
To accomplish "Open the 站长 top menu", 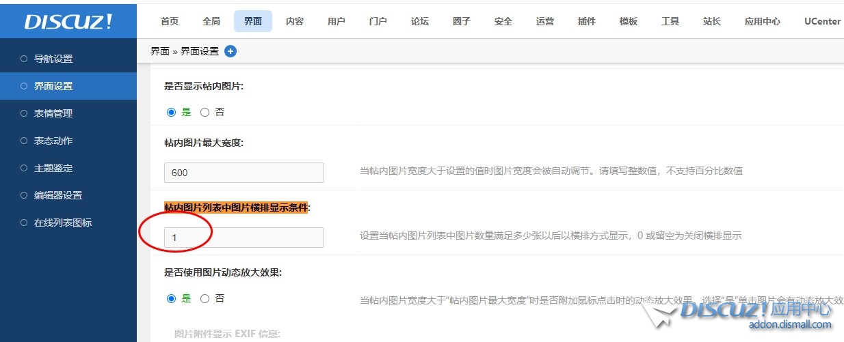I will click(712, 21).
